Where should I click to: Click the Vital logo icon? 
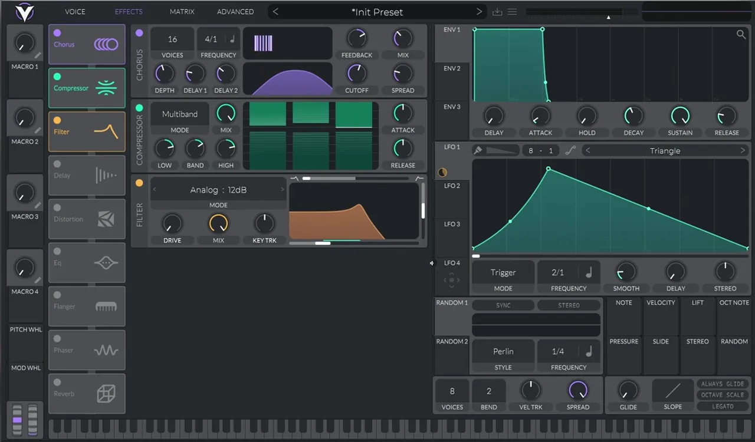25,12
